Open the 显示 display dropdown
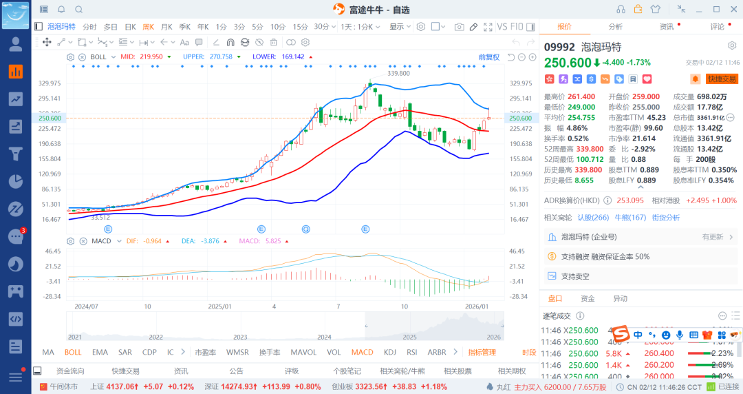This screenshot has height=394, width=743. [400, 27]
